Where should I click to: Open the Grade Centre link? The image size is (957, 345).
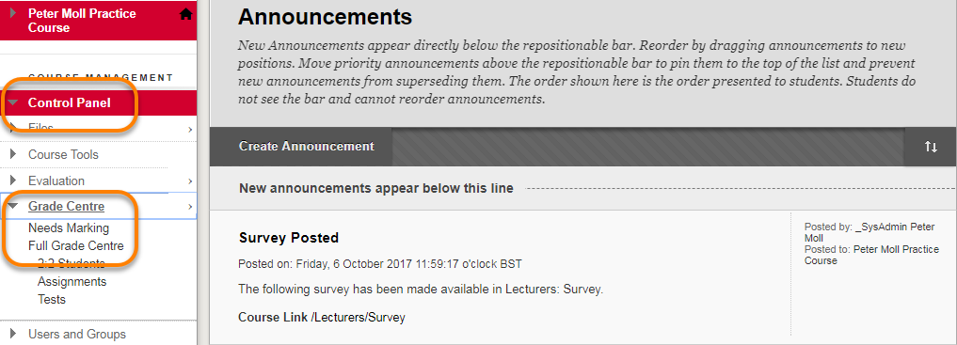pos(66,207)
